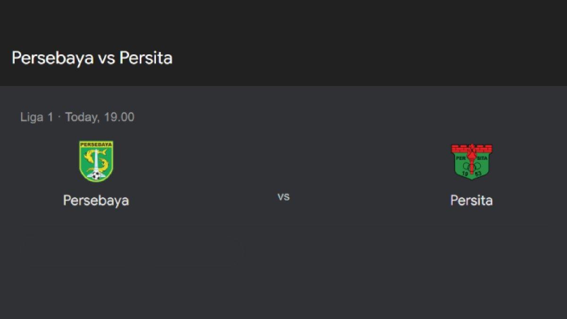Click the word Persebaya in header title
Viewport: 567px width, 319px height.
pos(52,58)
